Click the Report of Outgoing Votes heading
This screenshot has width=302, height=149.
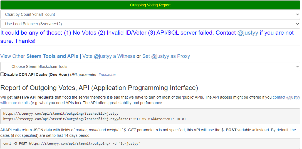(x=99, y=88)
